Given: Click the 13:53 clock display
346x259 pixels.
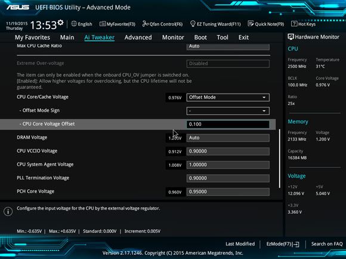Looking at the screenshot, I should tap(44, 25).
